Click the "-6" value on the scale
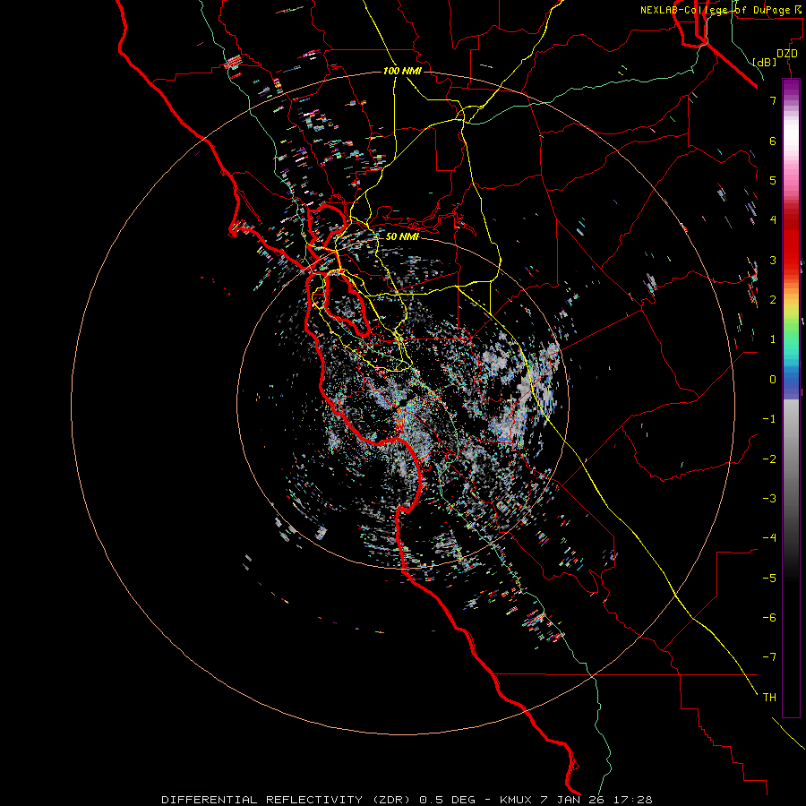The height and width of the screenshot is (806, 806). click(769, 618)
